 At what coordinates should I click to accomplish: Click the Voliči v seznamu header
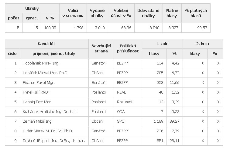pos(73,13)
